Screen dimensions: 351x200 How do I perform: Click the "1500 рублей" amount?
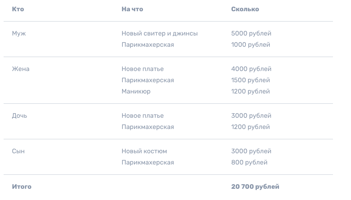[x=250, y=80]
